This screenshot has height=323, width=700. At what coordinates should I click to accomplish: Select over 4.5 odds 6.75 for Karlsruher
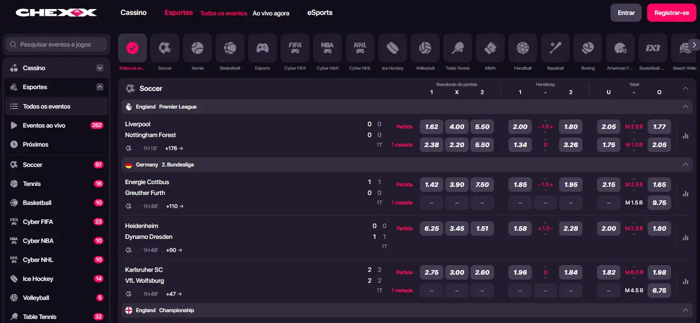pyautogui.click(x=659, y=290)
